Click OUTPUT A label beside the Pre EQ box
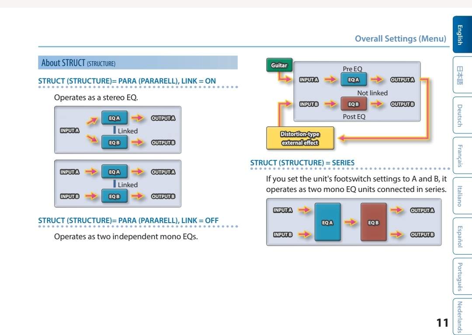The image size is (472, 335). (x=403, y=80)
